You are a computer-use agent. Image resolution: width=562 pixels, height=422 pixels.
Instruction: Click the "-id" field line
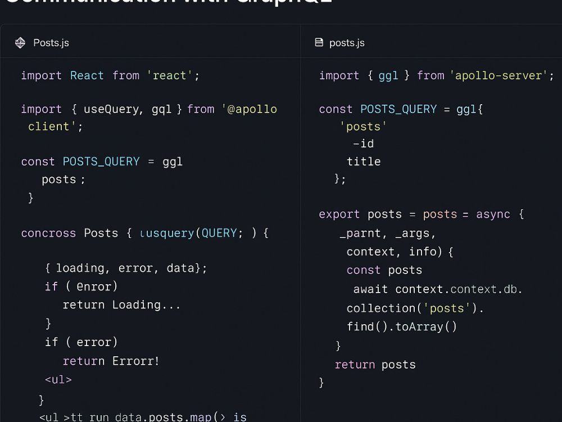pyautogui.click(x=364, y=144)
